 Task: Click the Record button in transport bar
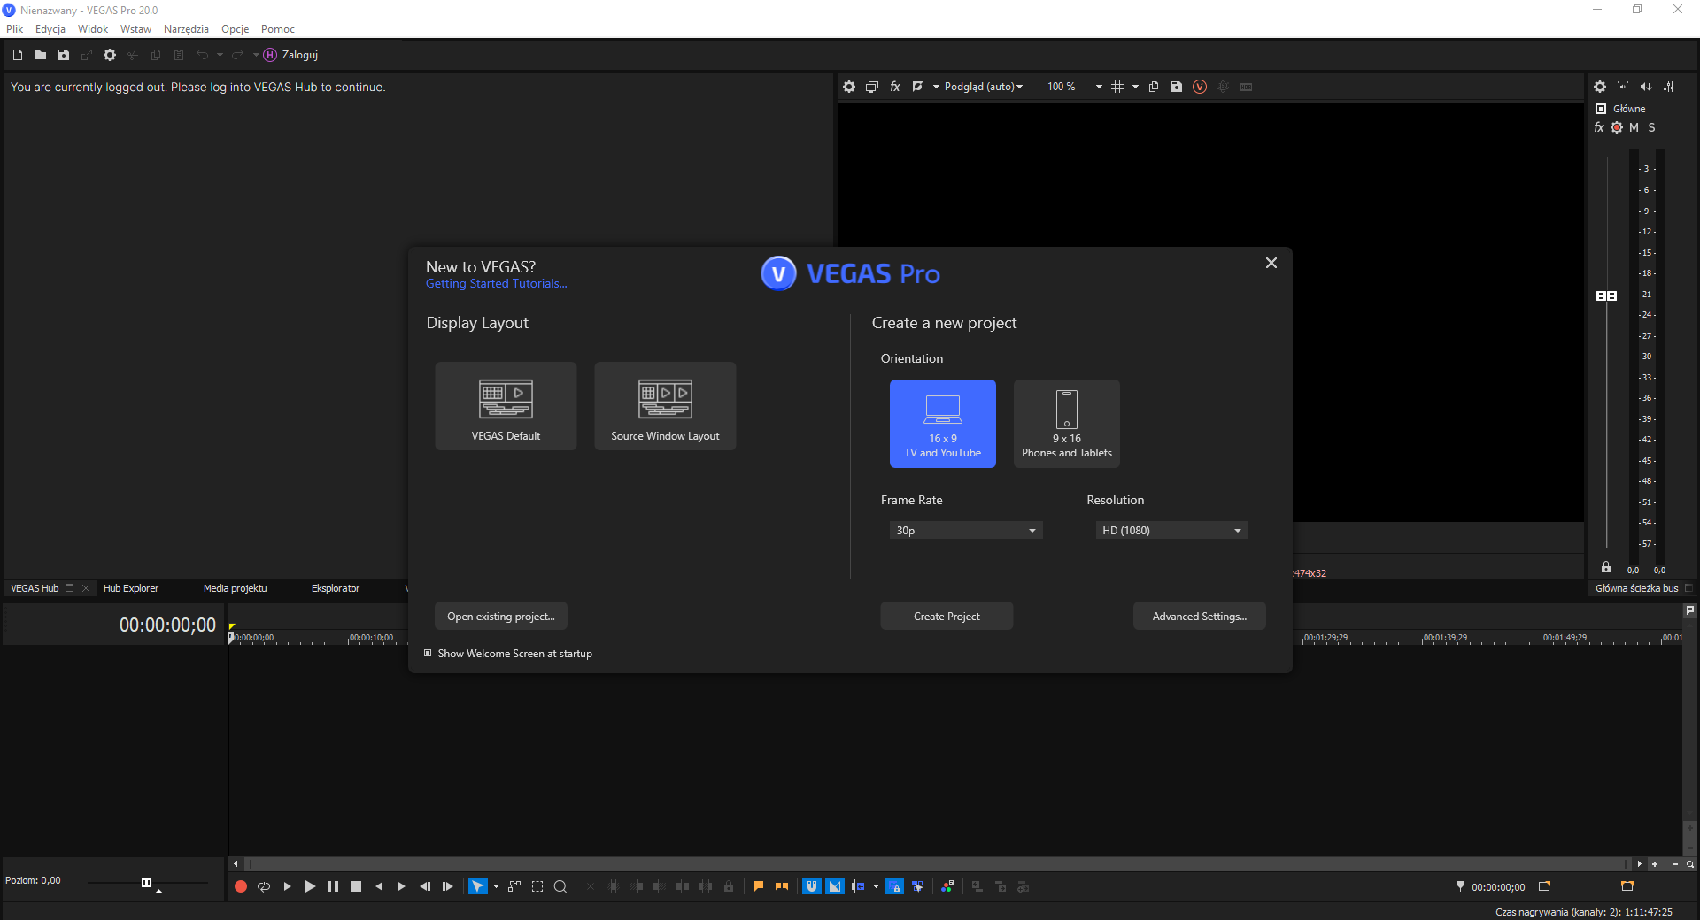pos(240,886)
